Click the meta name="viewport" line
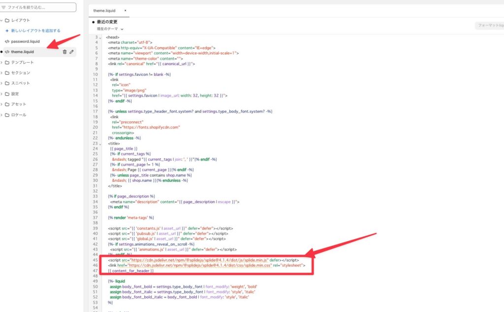 pyautogui.click(x=174, y=53)
